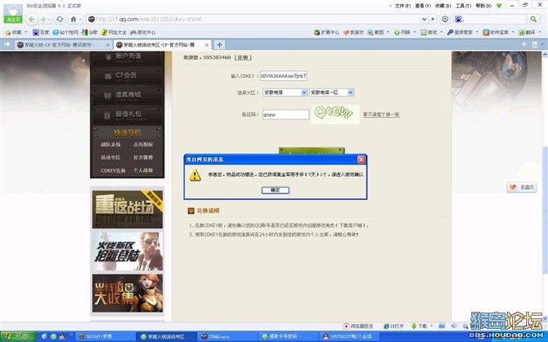Open the 收藏 menu in menu bar

pyautogui.click(x=443, y=6)
